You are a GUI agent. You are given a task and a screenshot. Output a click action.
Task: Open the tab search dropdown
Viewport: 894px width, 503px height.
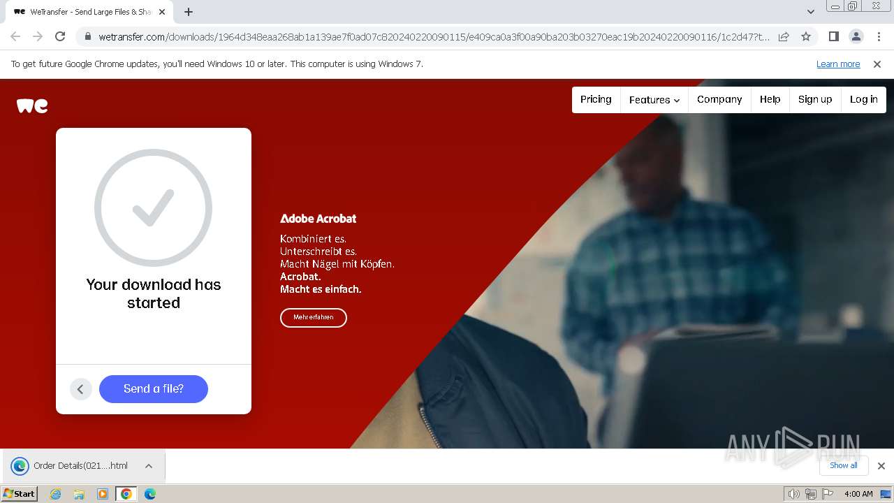click(x=810, y=12)
